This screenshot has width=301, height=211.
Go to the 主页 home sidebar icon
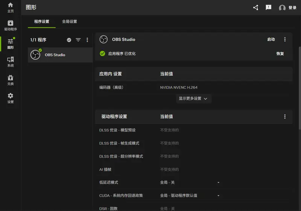[x=11, y=8]
